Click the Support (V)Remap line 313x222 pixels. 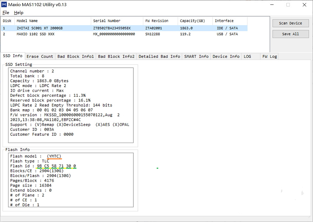[x=70, y=125]
